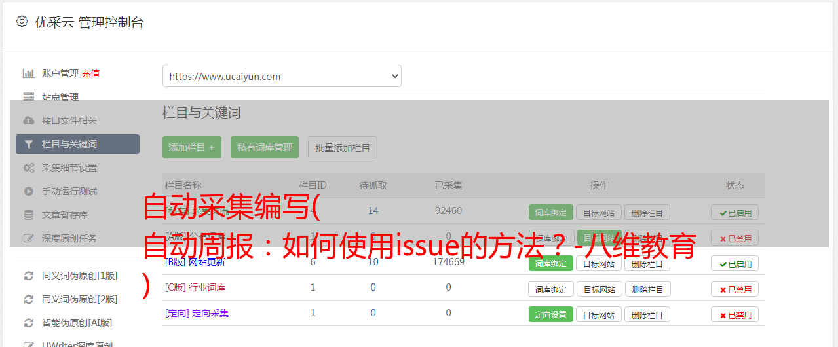This screenshot has width=838, height=347.
Task: Toggle the 已禁用 status in the [A版] row
Action: click(735, 238)
